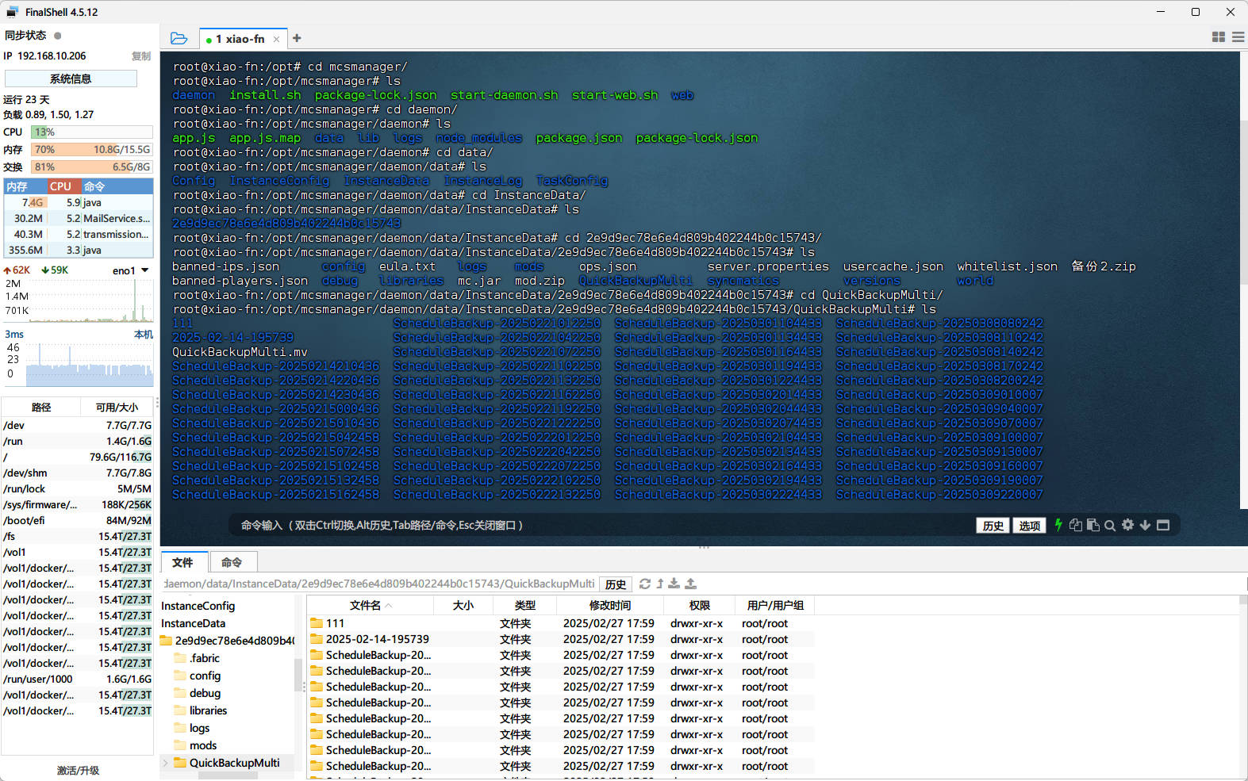The image size is (1248, 781).
Task: Click the memory usage 70% bar
Action: point(92,149)
